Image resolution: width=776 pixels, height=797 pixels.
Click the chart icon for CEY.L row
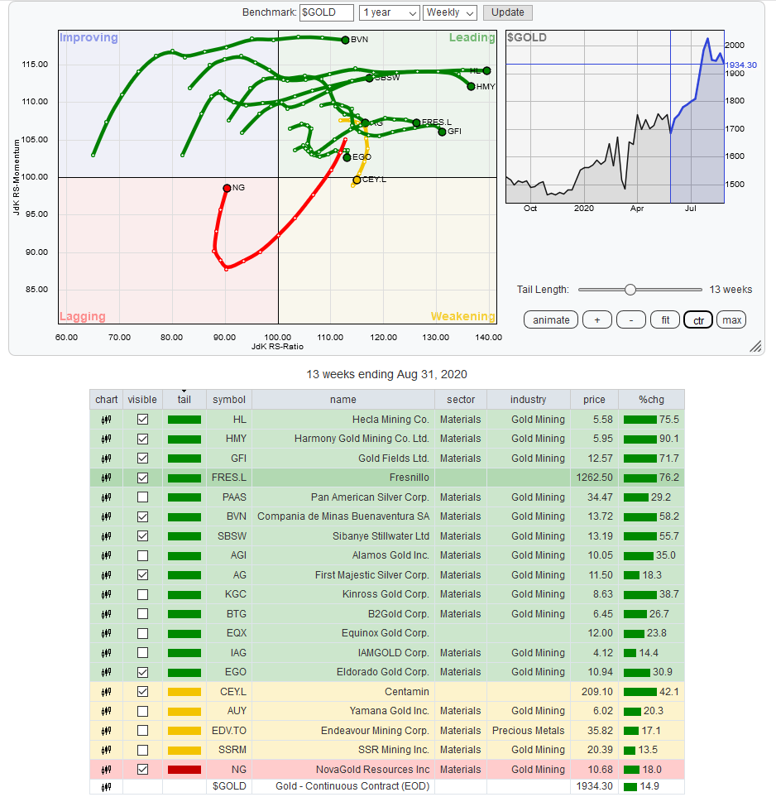pos(106,692)
